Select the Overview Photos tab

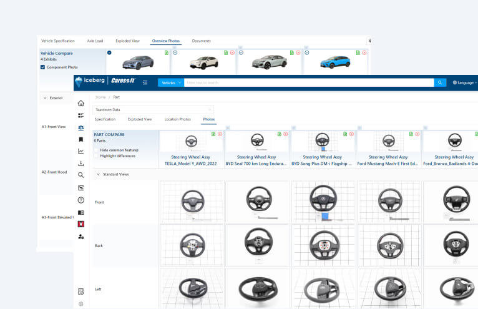click(166, 41)
